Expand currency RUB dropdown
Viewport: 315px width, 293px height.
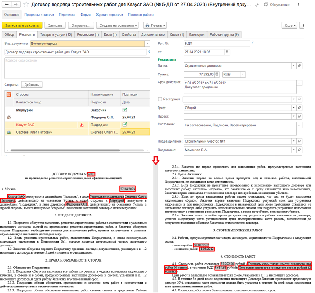click(243, 74)
